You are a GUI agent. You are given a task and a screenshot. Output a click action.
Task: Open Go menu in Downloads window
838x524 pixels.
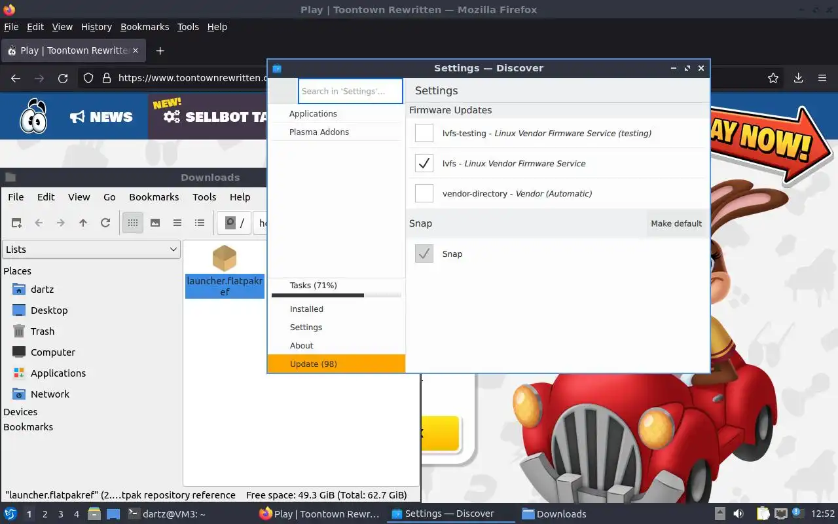[109, 196]
